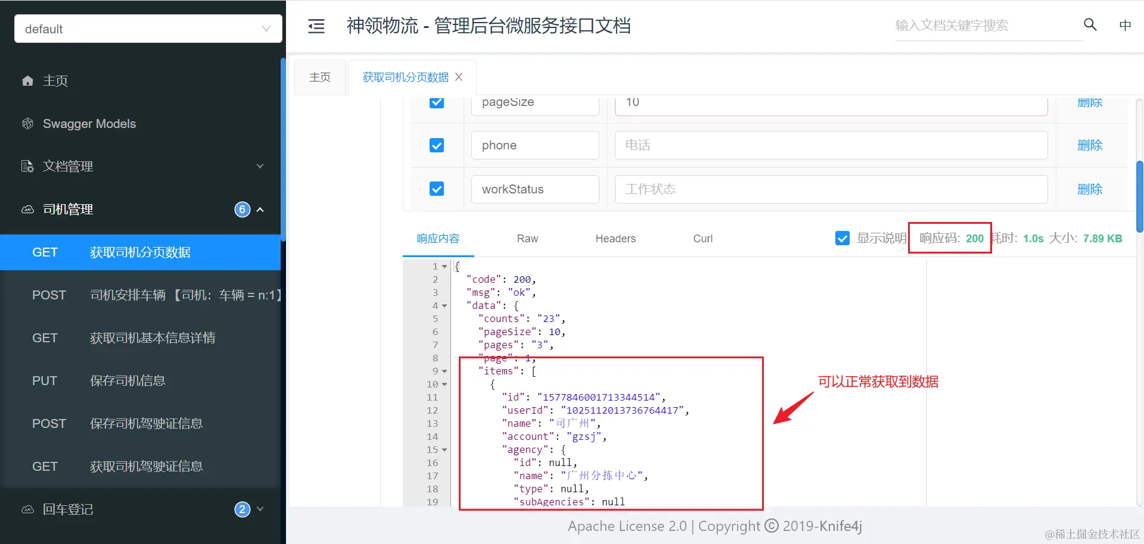Screen dimensions: 1144x544
Task: Uncheck the pageSize parameter checkbox
Action: (x=437, y=102)
